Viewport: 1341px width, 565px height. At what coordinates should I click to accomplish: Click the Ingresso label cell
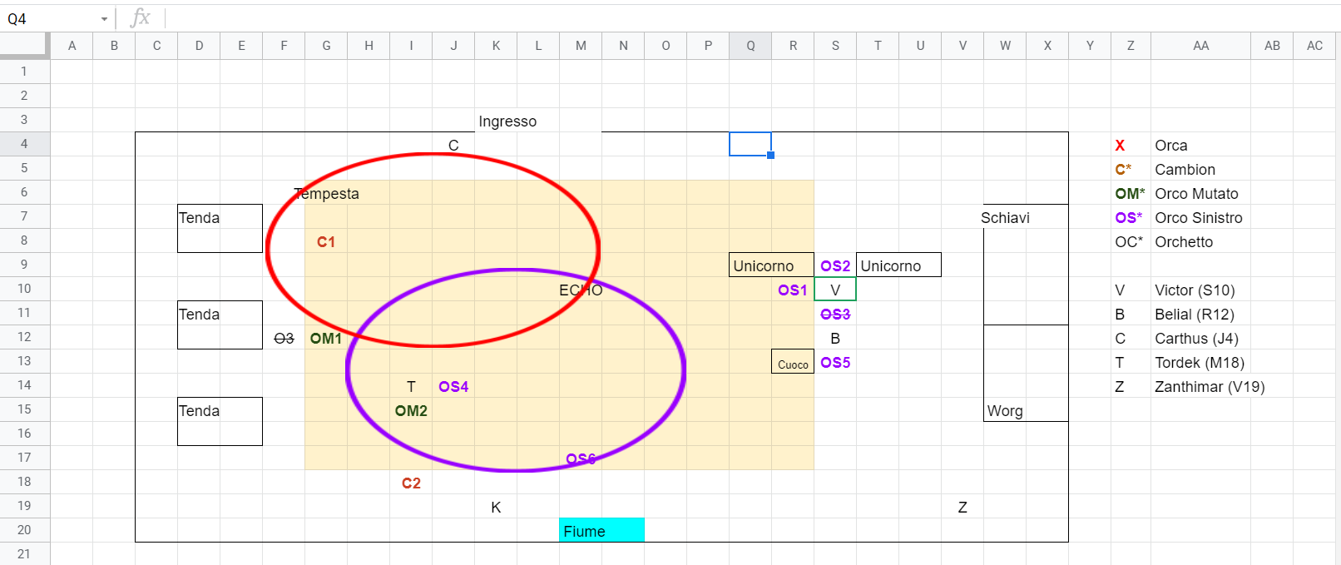coord(507,121)
